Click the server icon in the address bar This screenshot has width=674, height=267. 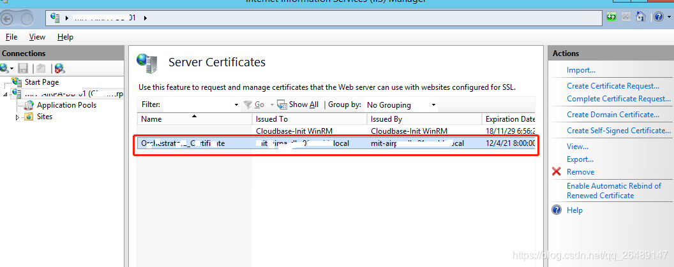55,18
